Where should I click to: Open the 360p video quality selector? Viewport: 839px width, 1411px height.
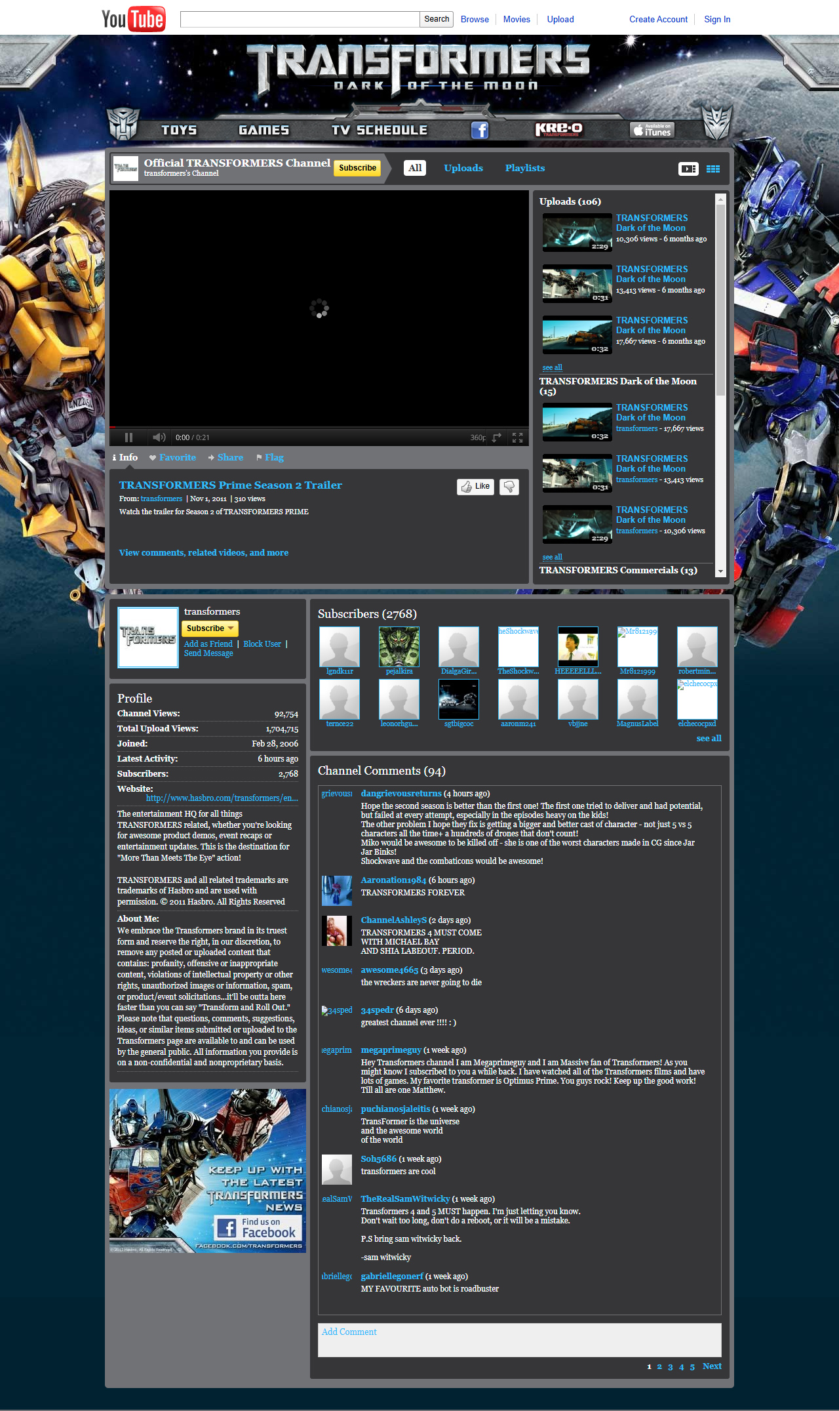(x=478, y=438)
